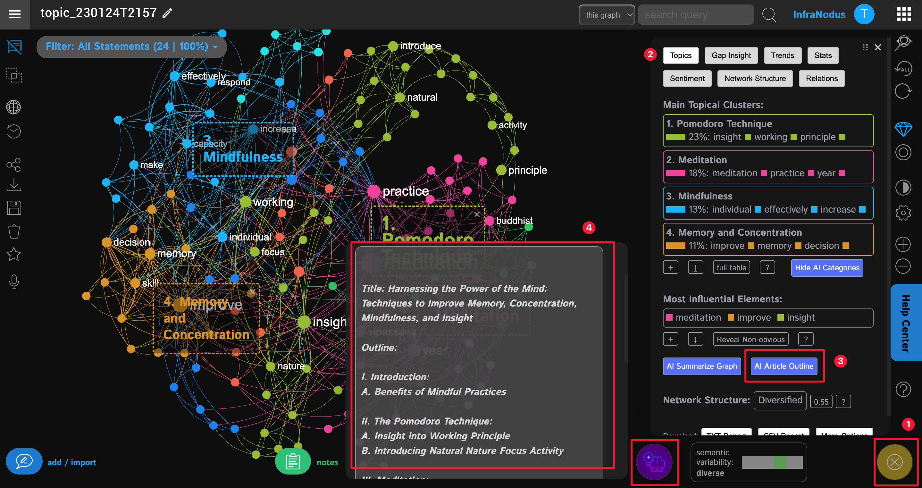The width and height of the screenshot is (922, 488).
Task: Toggle the eye visibility icon top right
Action: [x=903, y=42]
